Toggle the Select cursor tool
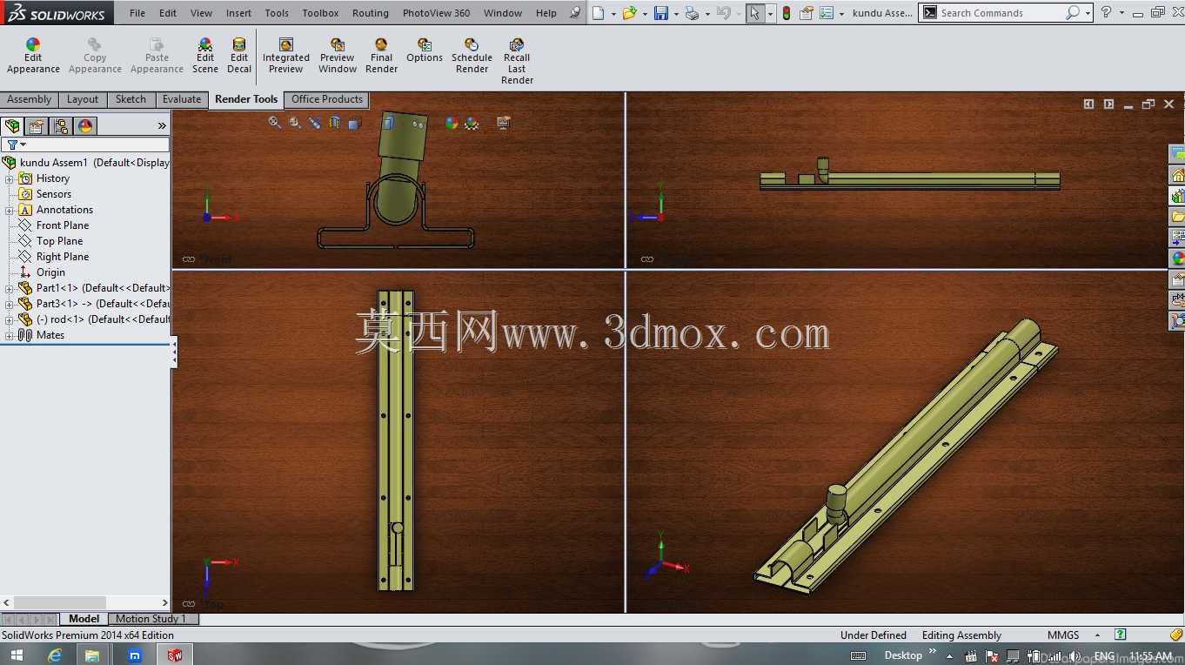Viewport: 1185px width, 665px height. [x=754, y=13]
